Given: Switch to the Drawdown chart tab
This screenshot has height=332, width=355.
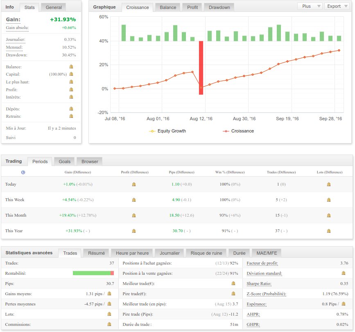Looking at the screenshot, I should pos(219,7).
